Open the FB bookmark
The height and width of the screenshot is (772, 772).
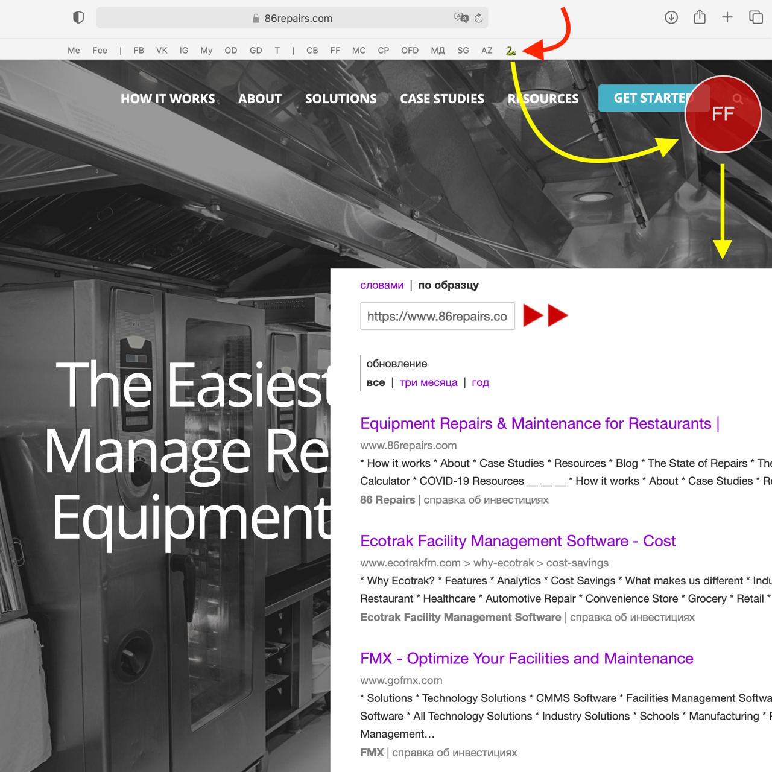coord(139,51)
